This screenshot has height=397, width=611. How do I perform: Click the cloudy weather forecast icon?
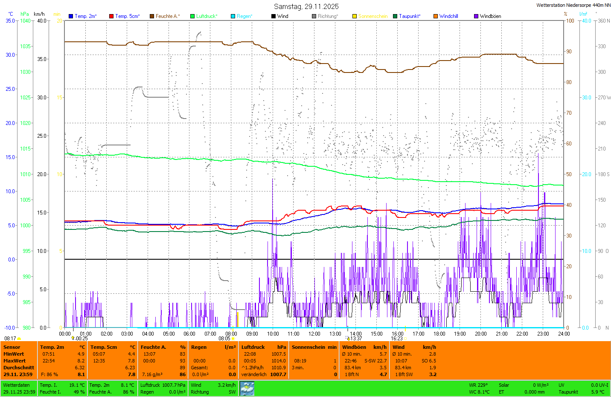point(247,388)
